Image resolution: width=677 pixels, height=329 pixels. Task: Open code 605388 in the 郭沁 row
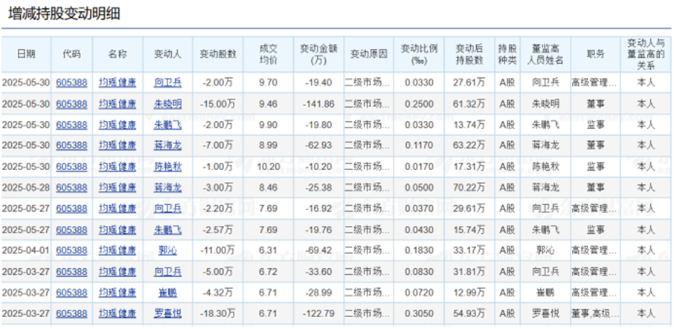71,250
